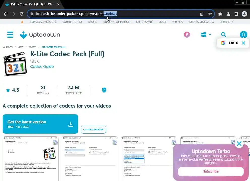The height and width of the screenshot is (181, 250).
Task: Go back with the browser back arrow
Action: tap(6, 14)
